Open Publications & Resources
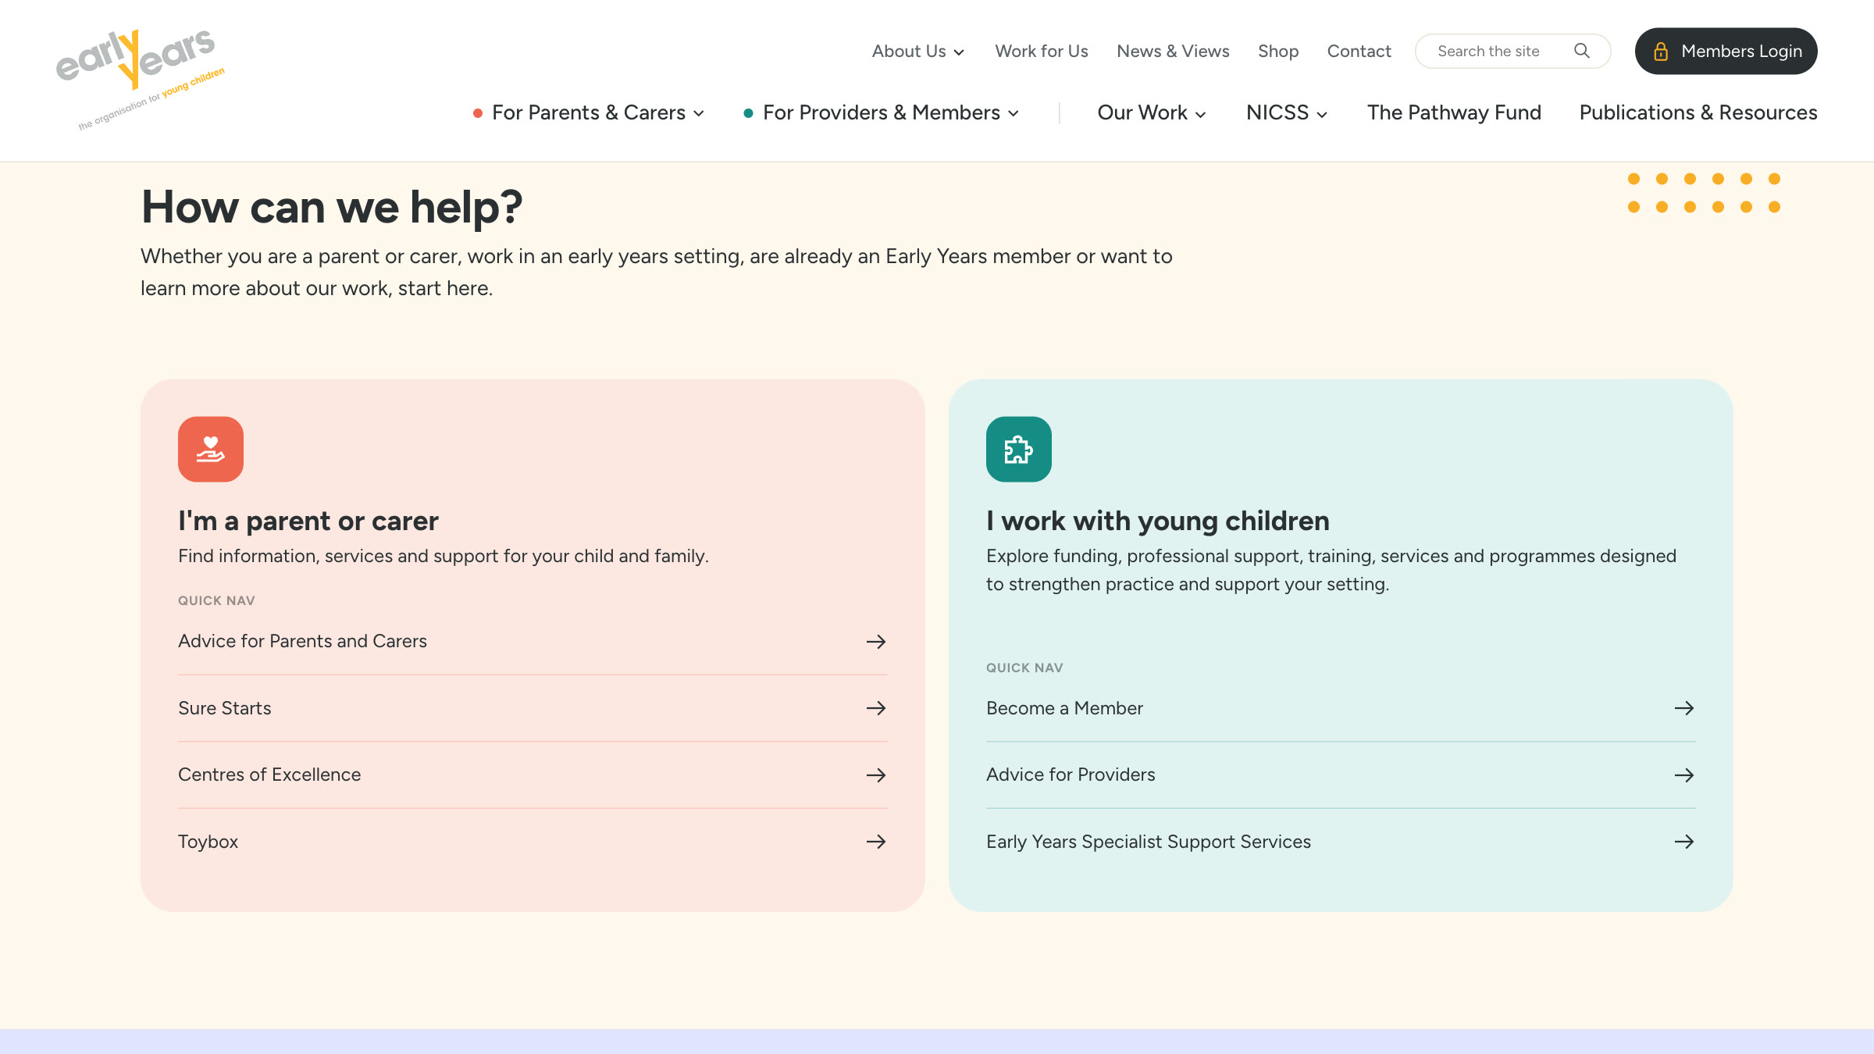Image resolution: width=1874 pixels, height=1054 pixels. (1698, 113)
